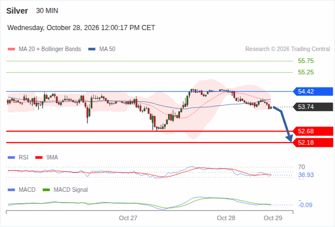This screenshot has height=227, width=335.
Task: Click the 9MA legend swatch
Action: point(39,158)
